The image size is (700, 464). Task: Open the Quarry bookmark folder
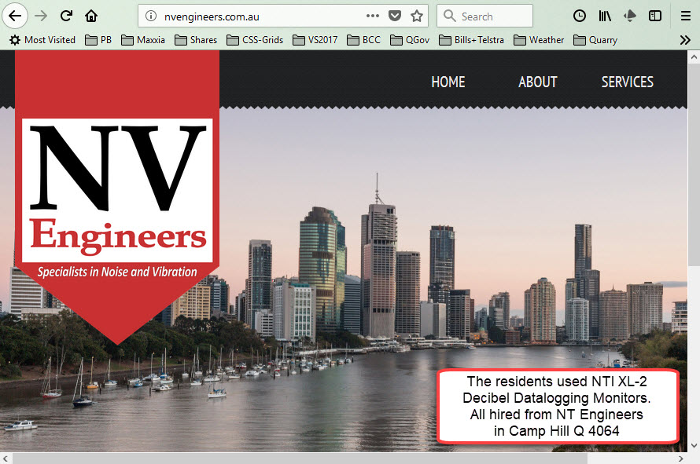point(595,40)
